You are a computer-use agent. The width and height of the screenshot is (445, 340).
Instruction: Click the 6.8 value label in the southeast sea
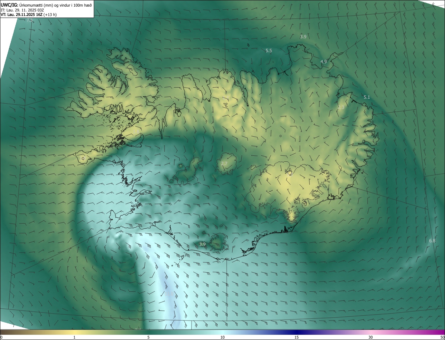pos(432,241)
